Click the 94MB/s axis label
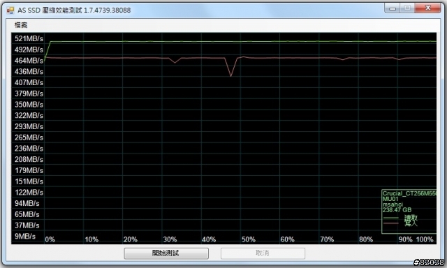This screenshot has width=447, height=268. point(27,203)
